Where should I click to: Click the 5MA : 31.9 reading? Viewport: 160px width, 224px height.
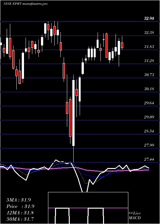pyautogui.click(x=19, y=200)
